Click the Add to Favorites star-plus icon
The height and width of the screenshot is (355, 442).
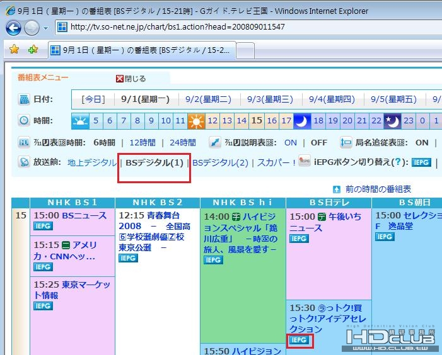click(33, 50)
